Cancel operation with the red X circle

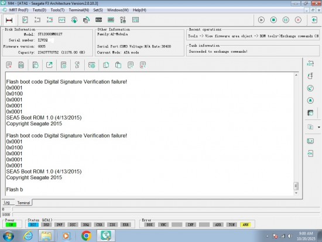298,20
